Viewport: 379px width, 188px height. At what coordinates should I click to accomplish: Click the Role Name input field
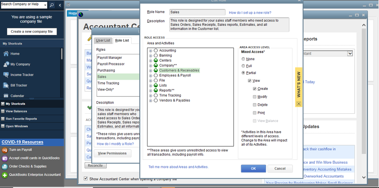coord(197,12)
